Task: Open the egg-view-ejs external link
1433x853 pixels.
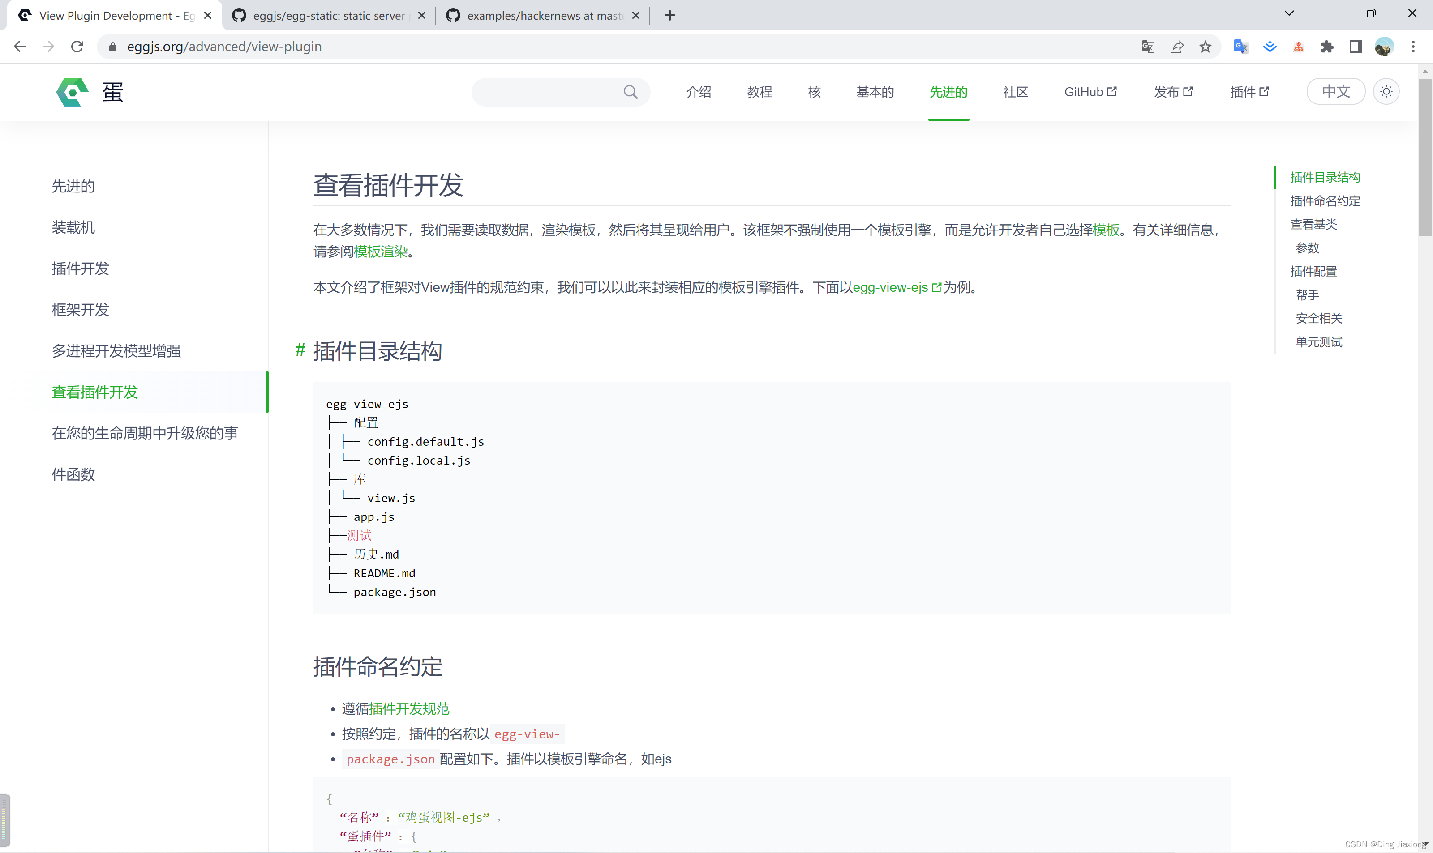Action: pos(897,287)
